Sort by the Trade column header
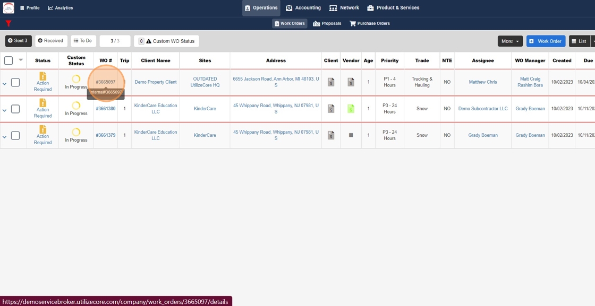Image resolution: width=595 pixels, height=306 pixels. click(422, 60)
